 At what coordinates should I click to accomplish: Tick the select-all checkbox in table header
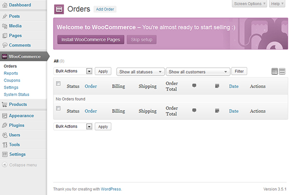point(58,83)
